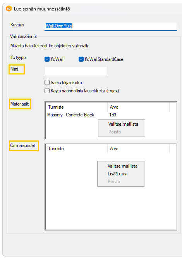Click the 193 value cell
Image resolution: width=182 pixels, height=258 pixels.
click(x=113, y=115)
